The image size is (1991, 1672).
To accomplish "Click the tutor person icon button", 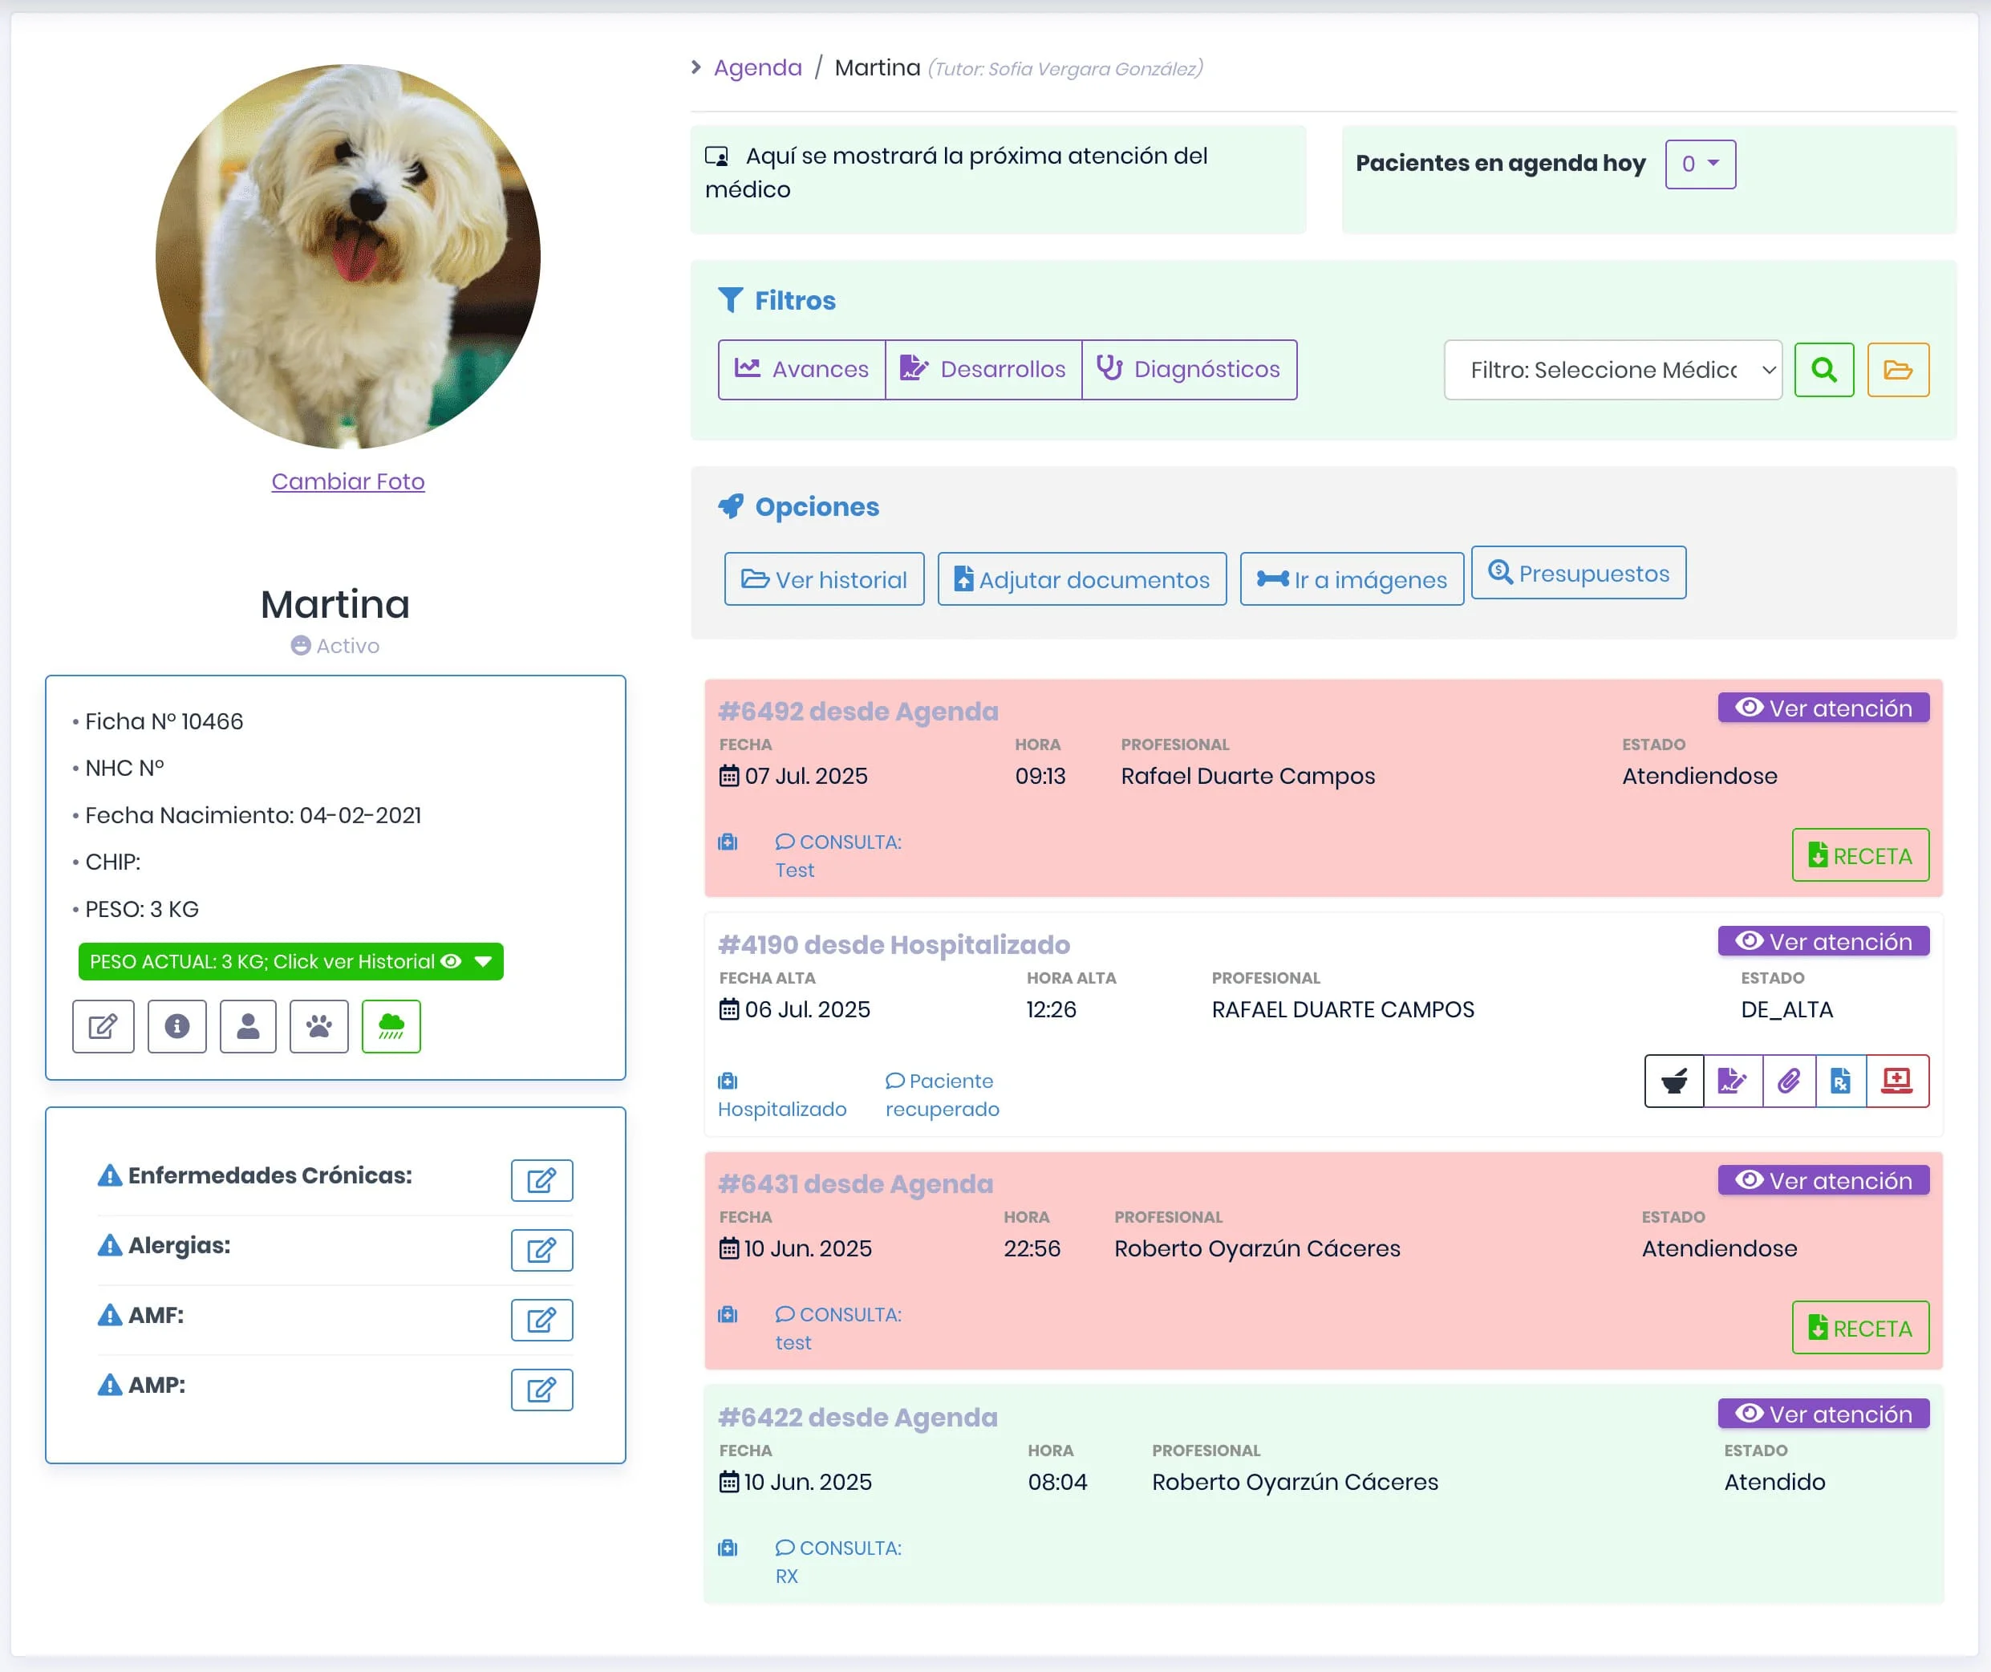I will click(247, 1026).
